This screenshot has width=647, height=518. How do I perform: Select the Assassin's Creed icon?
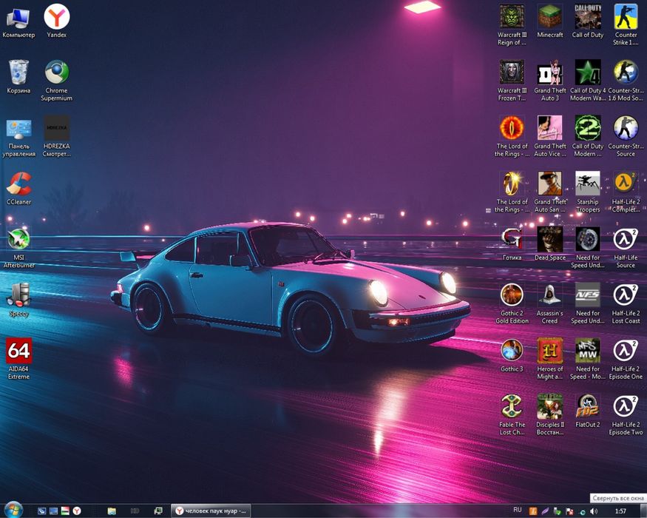pos(549,303)
